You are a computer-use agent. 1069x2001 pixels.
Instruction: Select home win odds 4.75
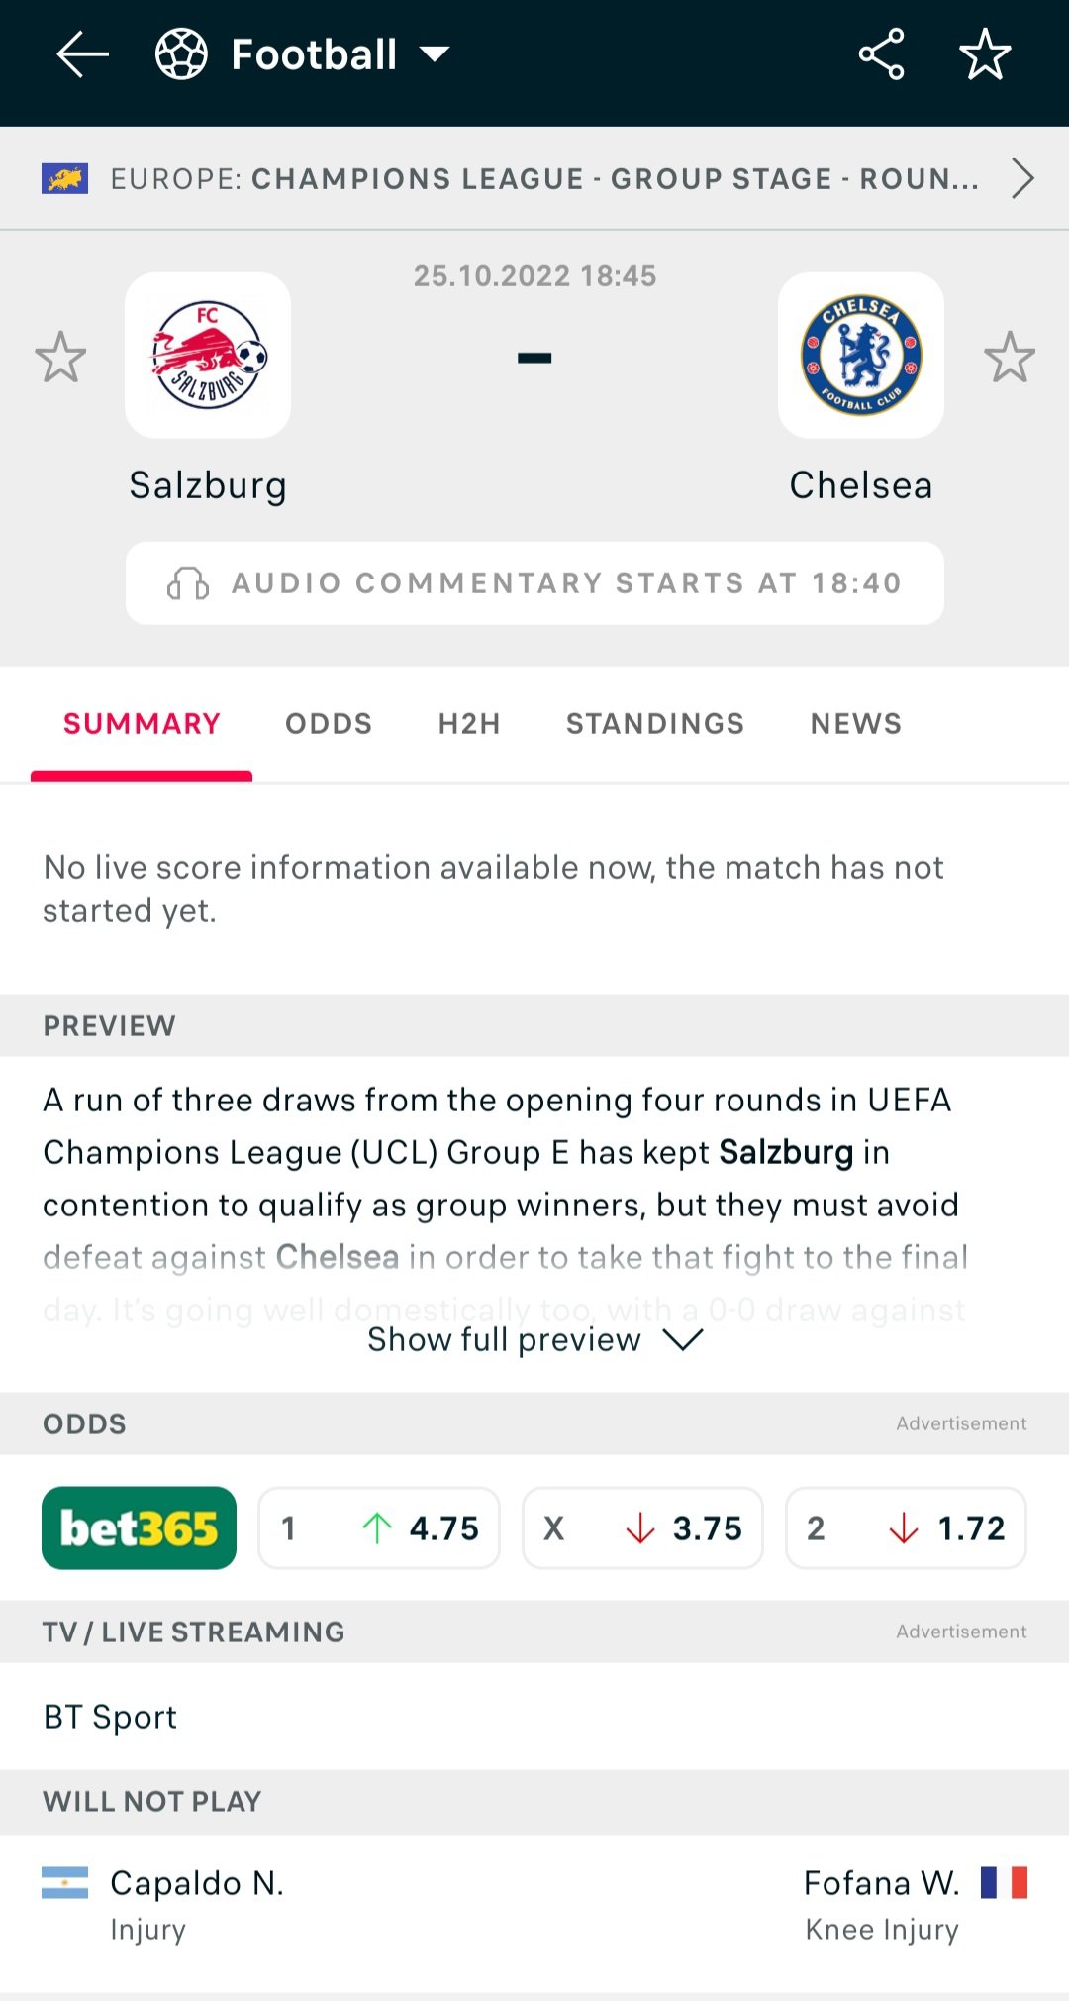coord(379,1528)
